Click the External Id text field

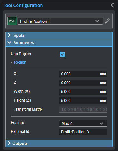tap(83, 132)
